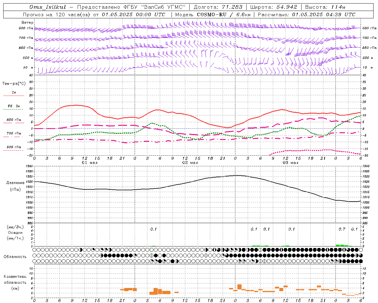The height and width of the screenshot is (303, 378).
Task: Click the Ветер section label
Action: (x=27, y=22)
